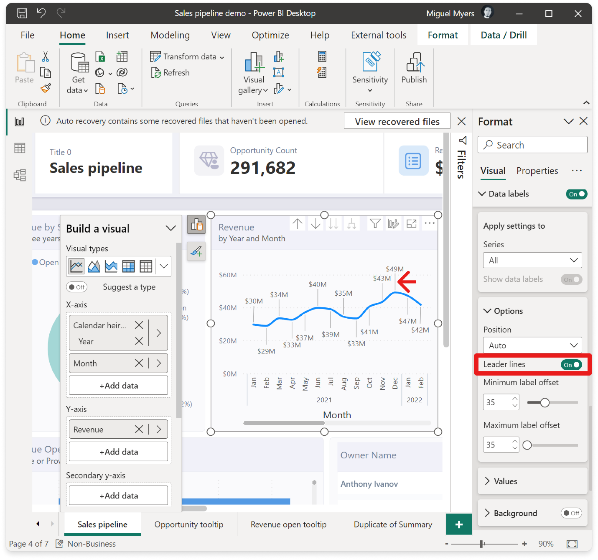Switch to Model view icon

[20, 175]
